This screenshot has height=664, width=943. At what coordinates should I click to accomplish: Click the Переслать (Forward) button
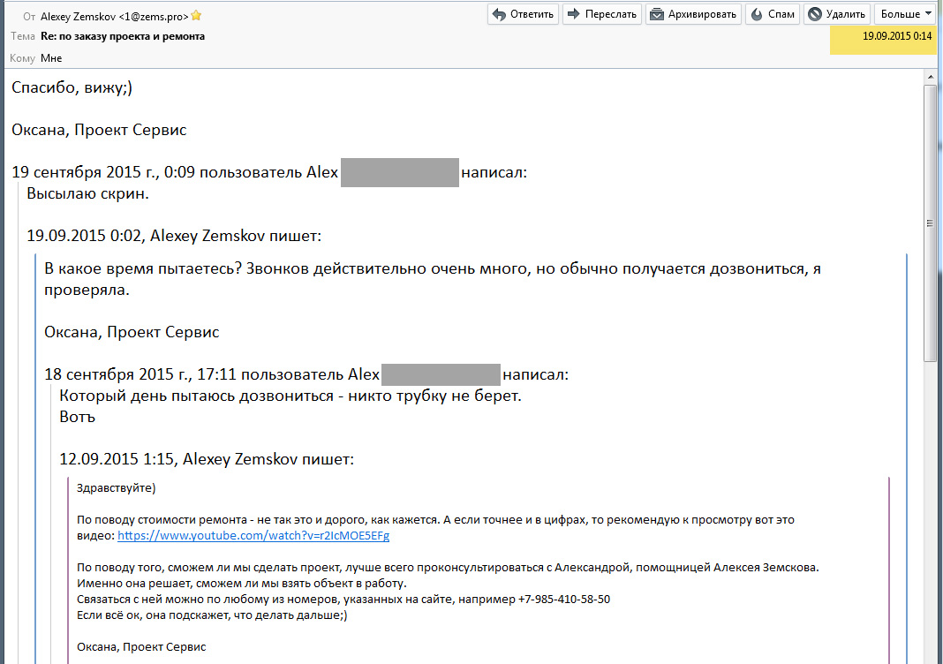[x=601, y=14]
